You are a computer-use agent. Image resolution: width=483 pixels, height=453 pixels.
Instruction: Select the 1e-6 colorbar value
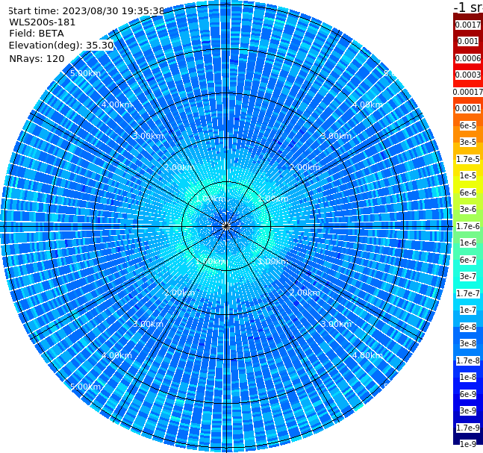tap(468, 243)
